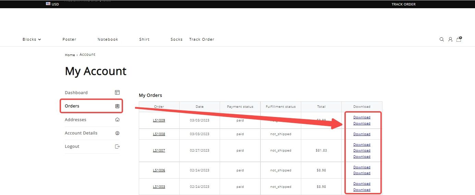This screenshot has height=195, width=475.
Task: Go to Notebook in navigation
Action: click(108, 39)
